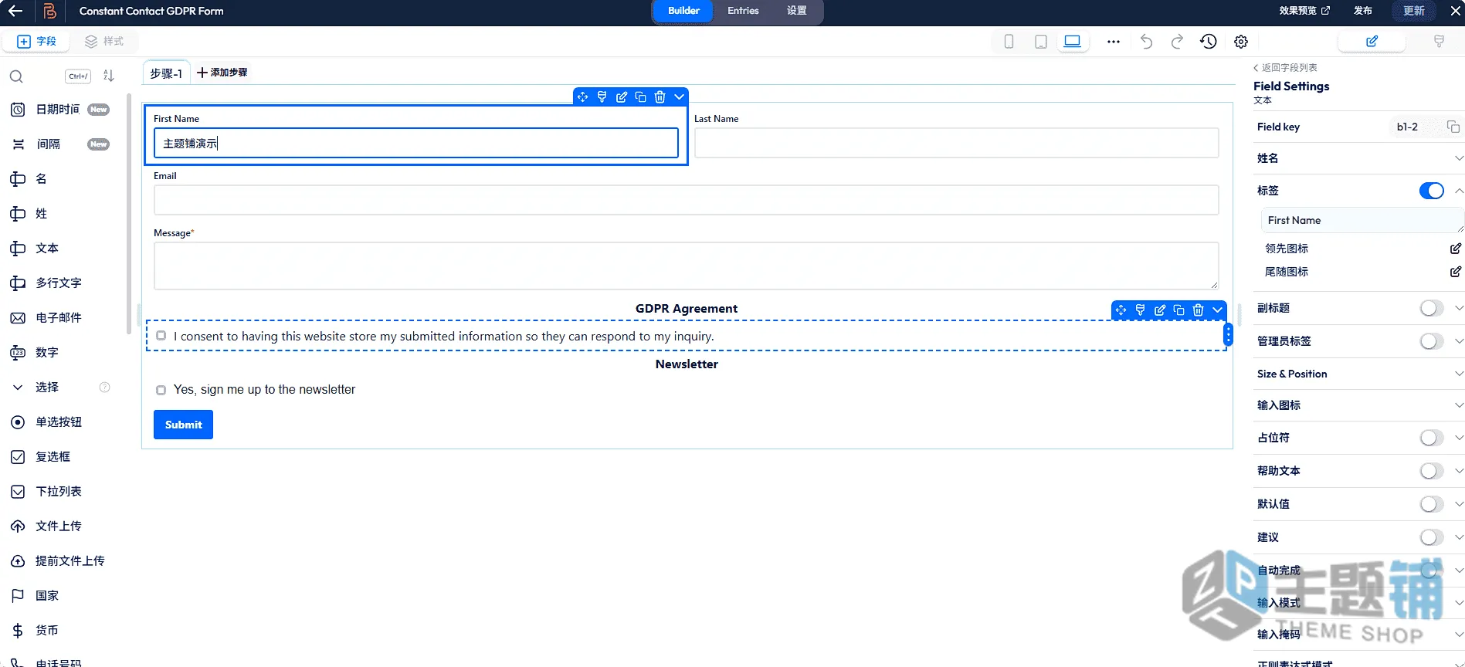Screen dimensions: 1465x667
Task: Toggle off the 标签 label switch
Action: coord(1431,191)
